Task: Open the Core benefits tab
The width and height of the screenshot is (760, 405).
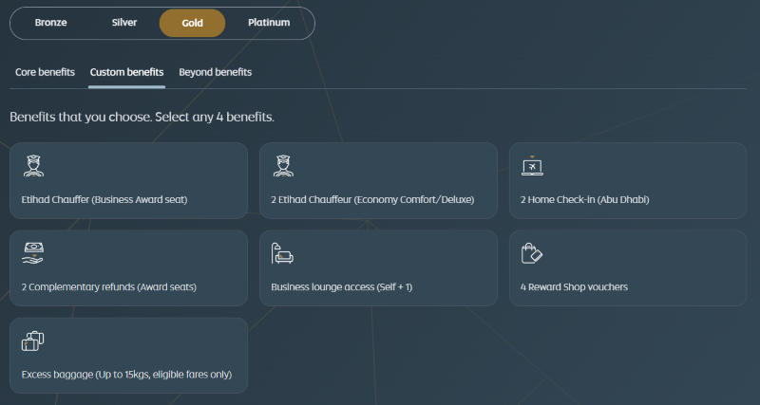Action: 45,72
